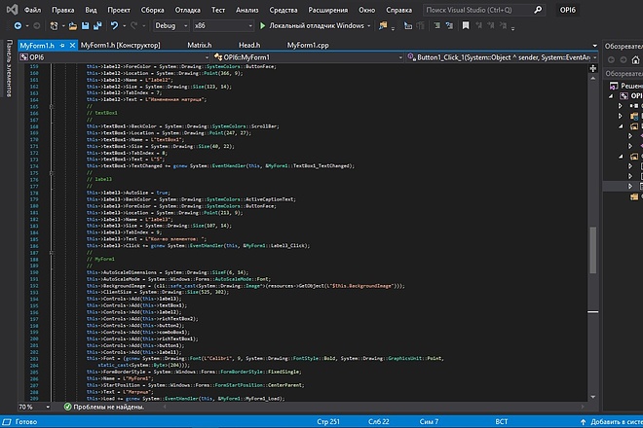Image resolution: width=643 pixels, height=428 pixels.
Task: Select the OPI project icon in tree
Action: (624, 96)
